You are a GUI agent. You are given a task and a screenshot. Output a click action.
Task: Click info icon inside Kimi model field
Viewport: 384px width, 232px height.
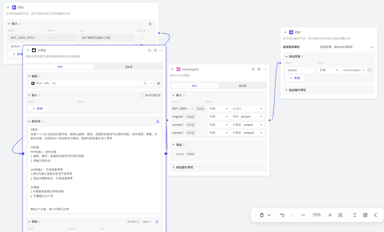click(x=145, y=83)
